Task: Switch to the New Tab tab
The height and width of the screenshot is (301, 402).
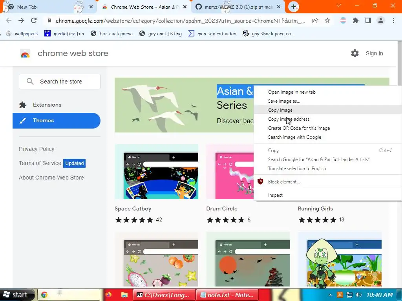Action: coord(49,7)
